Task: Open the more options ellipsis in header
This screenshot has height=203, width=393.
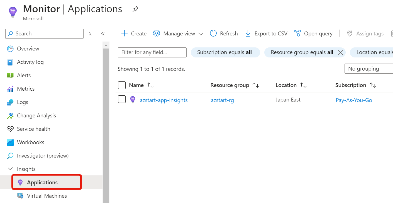Action: pyautogui.click(x=149, y=9)
